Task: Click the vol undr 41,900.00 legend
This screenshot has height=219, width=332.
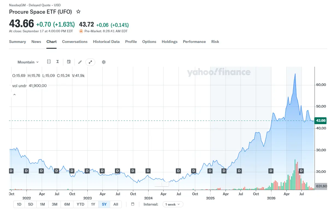Action: [x=29, y=86]
